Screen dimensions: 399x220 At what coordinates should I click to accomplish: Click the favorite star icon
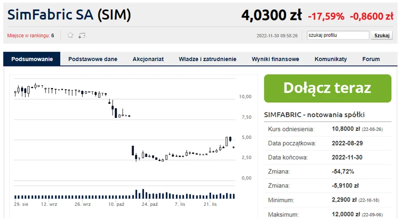point(71,35)
